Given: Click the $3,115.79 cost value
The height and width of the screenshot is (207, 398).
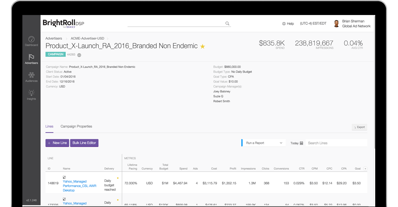Looking at the screenshot, I should [x=210, y=183].
